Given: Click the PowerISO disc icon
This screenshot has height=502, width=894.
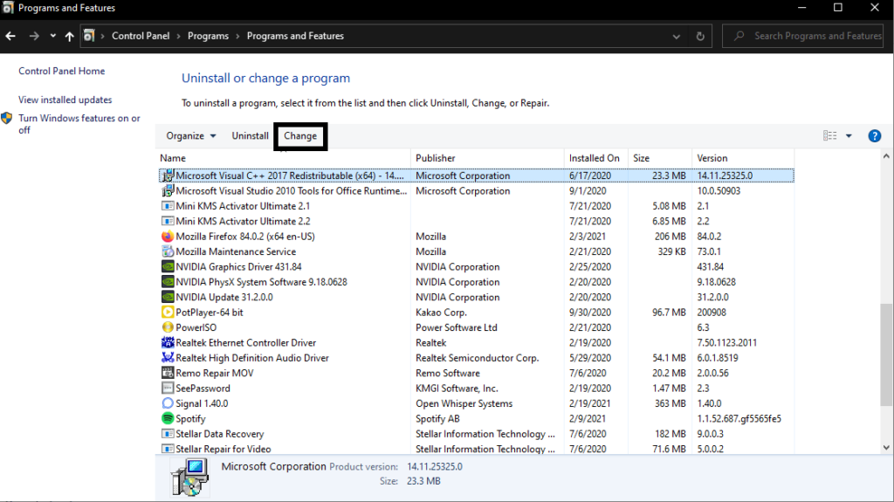Looking at the screenshot, I should point(168,327).
